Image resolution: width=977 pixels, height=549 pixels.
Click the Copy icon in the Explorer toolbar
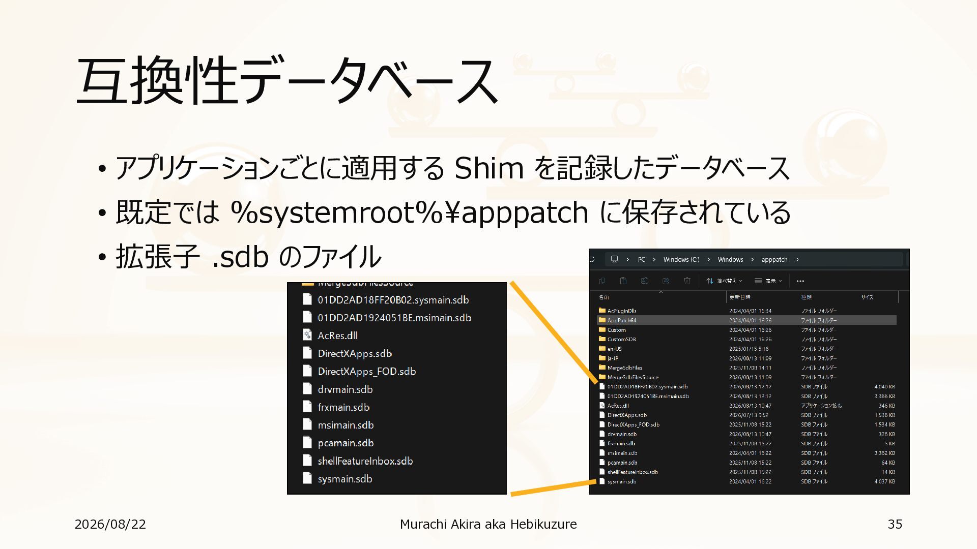click(602, 281)
